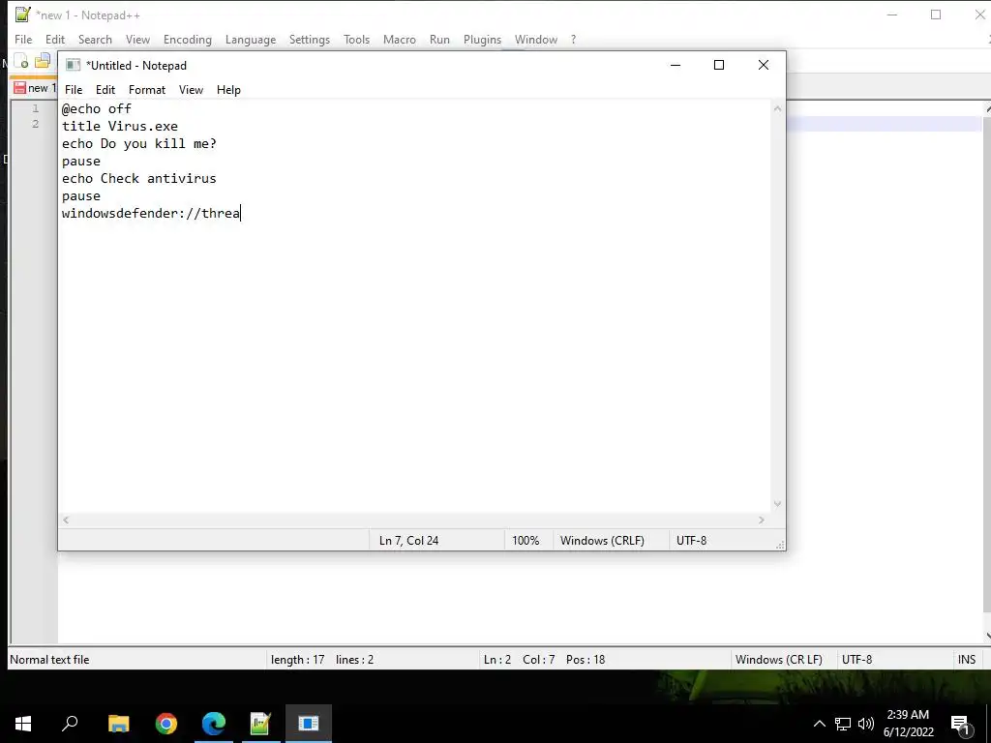The width and height of the screenshot is (991, 743).
Task: Click 'Ln : 2' in Notepad++ status bar
Action: [497, 660]
